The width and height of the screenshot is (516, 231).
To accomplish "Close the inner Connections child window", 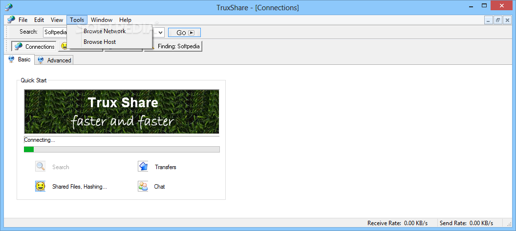I will coord(507,20).
